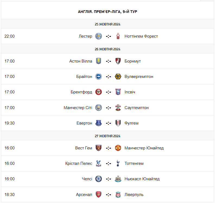Click the Leicester club crest icon
215x203 pixels.
[x=98, y=36]
